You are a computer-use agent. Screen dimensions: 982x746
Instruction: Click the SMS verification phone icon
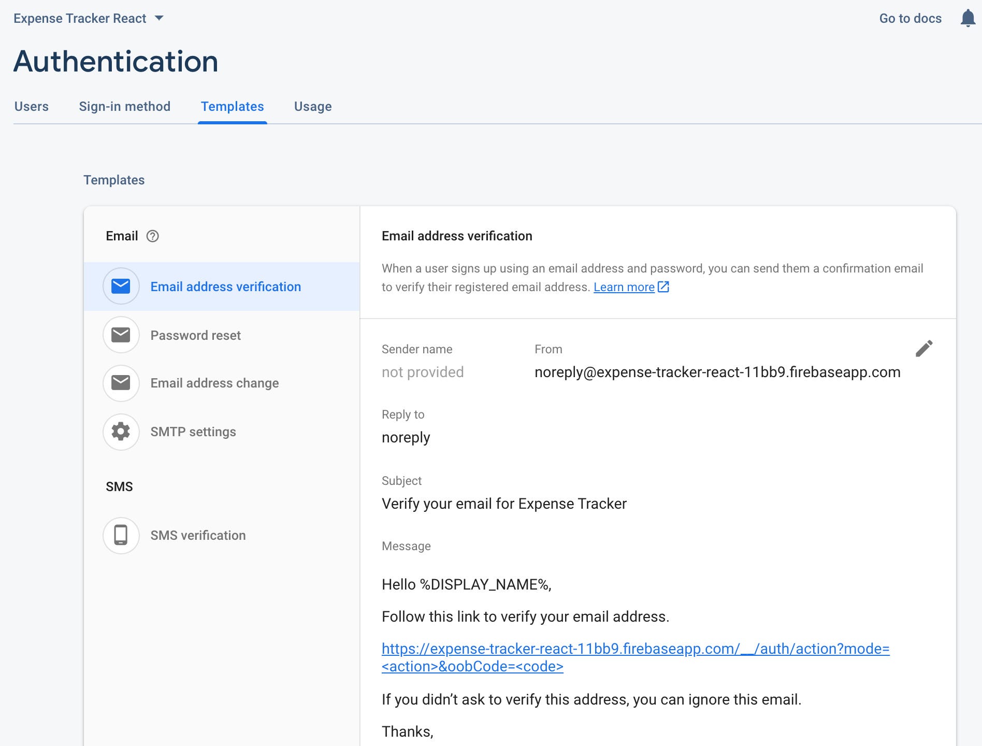[x=121, y=535]
